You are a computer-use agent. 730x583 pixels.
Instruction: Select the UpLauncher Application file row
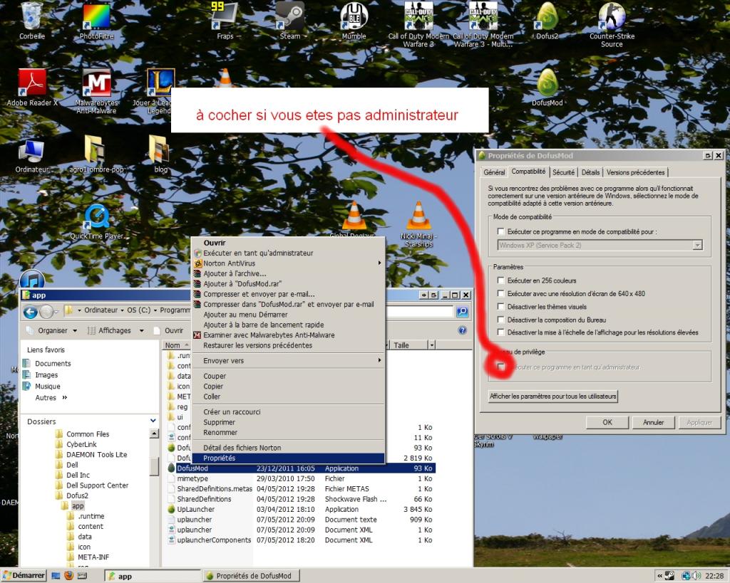pos(300,509)
